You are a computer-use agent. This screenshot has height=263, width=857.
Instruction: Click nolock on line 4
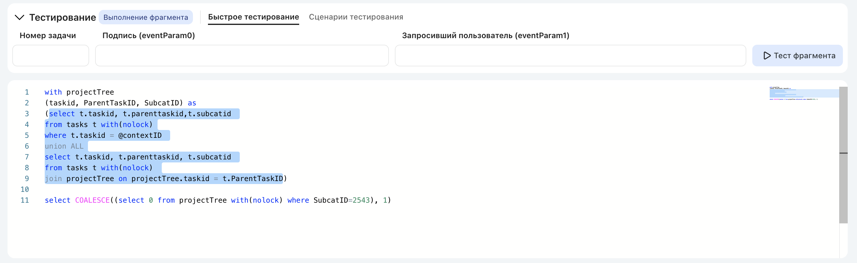[136, 125]
